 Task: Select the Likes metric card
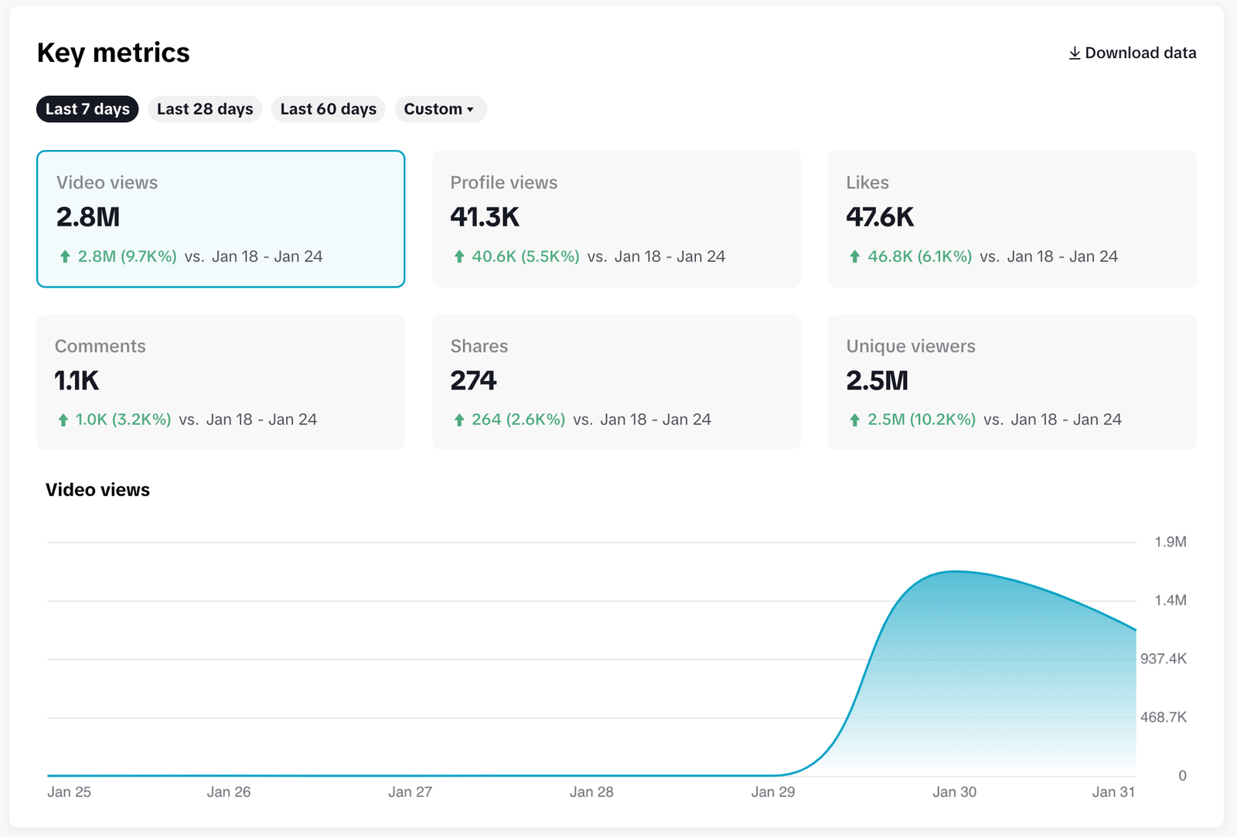pos(1012,219)
